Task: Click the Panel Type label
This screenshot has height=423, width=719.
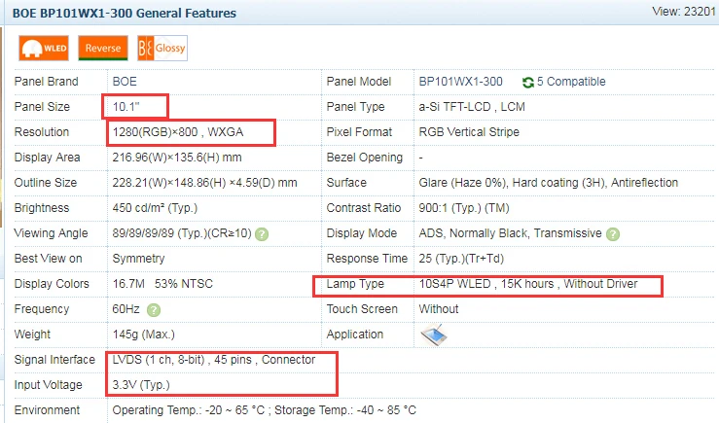Action: pos(355,107)
